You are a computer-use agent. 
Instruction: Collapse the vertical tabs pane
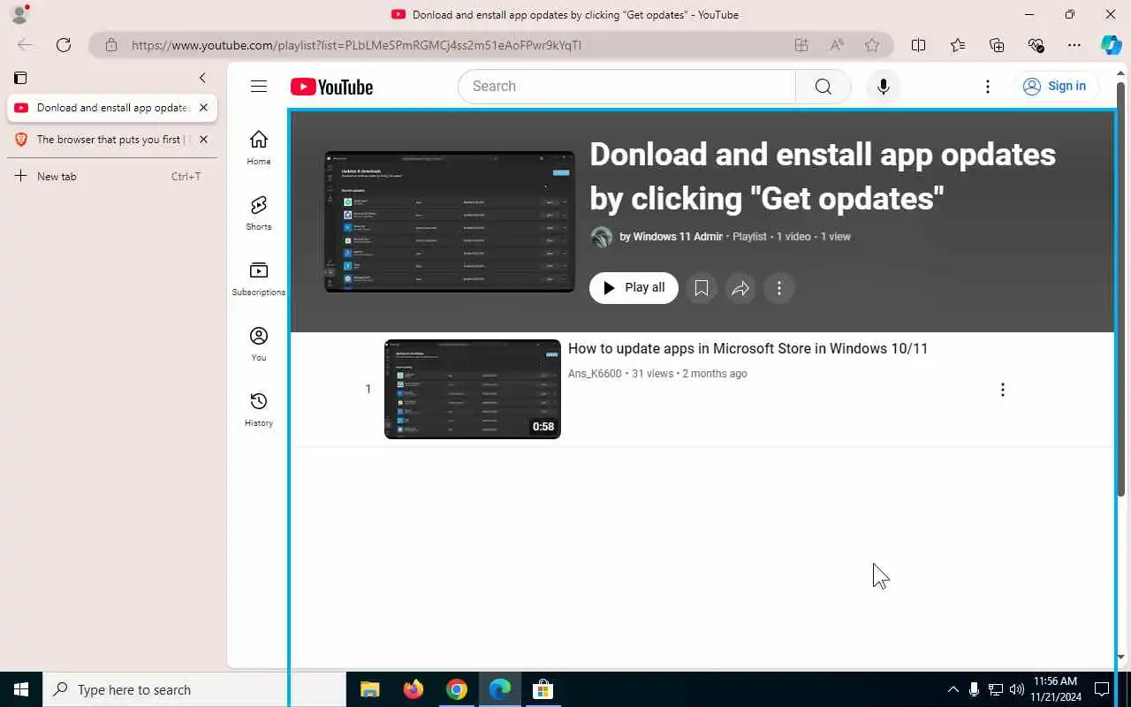pyautogui.click(x=202, y=78)
